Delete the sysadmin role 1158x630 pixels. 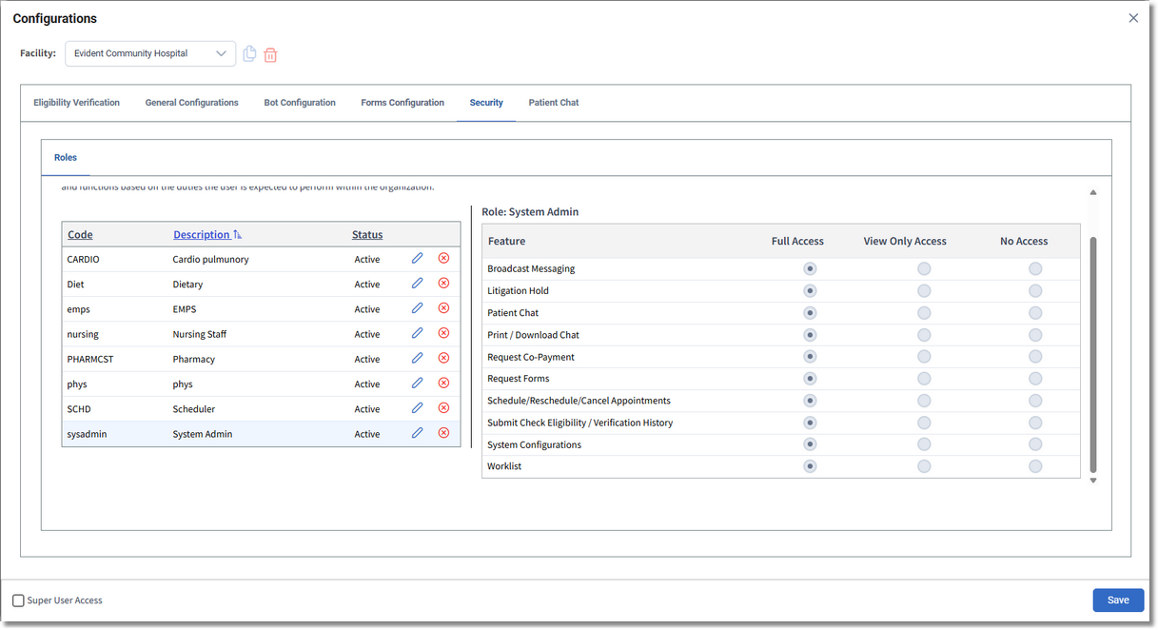pyautogui.click(x=443, y=433)
